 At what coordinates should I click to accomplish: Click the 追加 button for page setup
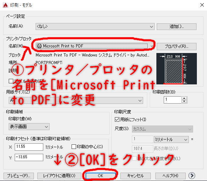pyautogui.click(x=177, y=27)
